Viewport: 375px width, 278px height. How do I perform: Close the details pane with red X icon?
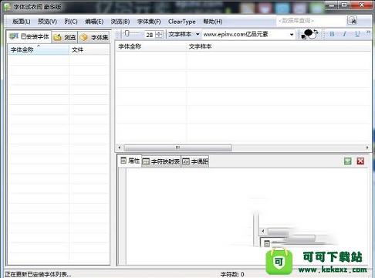[360, 161]
